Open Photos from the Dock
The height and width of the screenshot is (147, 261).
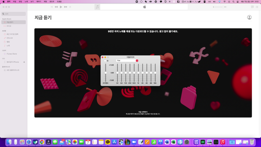click(x=75, y=142)
